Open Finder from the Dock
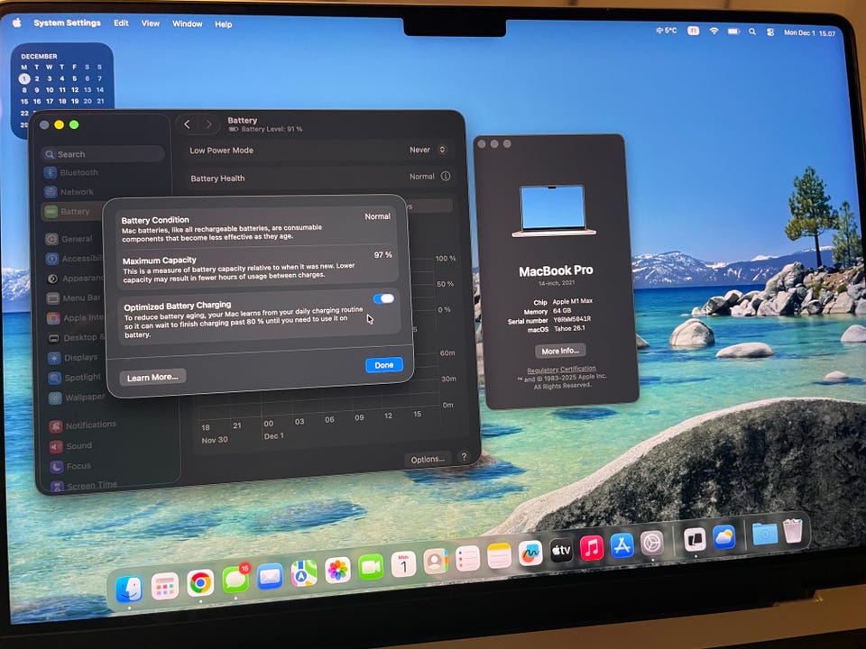 click(129, 589)
